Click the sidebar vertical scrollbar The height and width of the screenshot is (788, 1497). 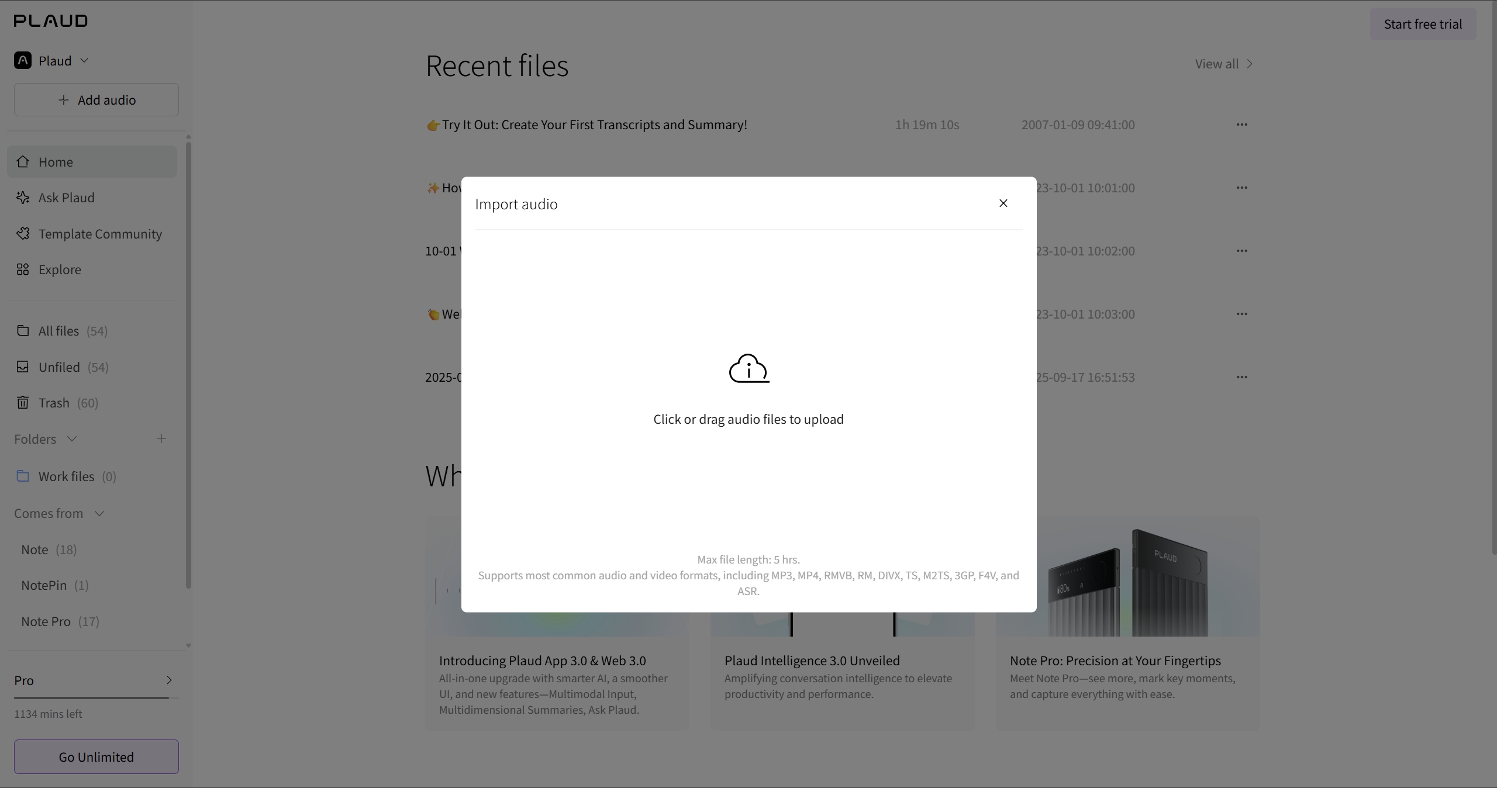(x=188, y=365)
